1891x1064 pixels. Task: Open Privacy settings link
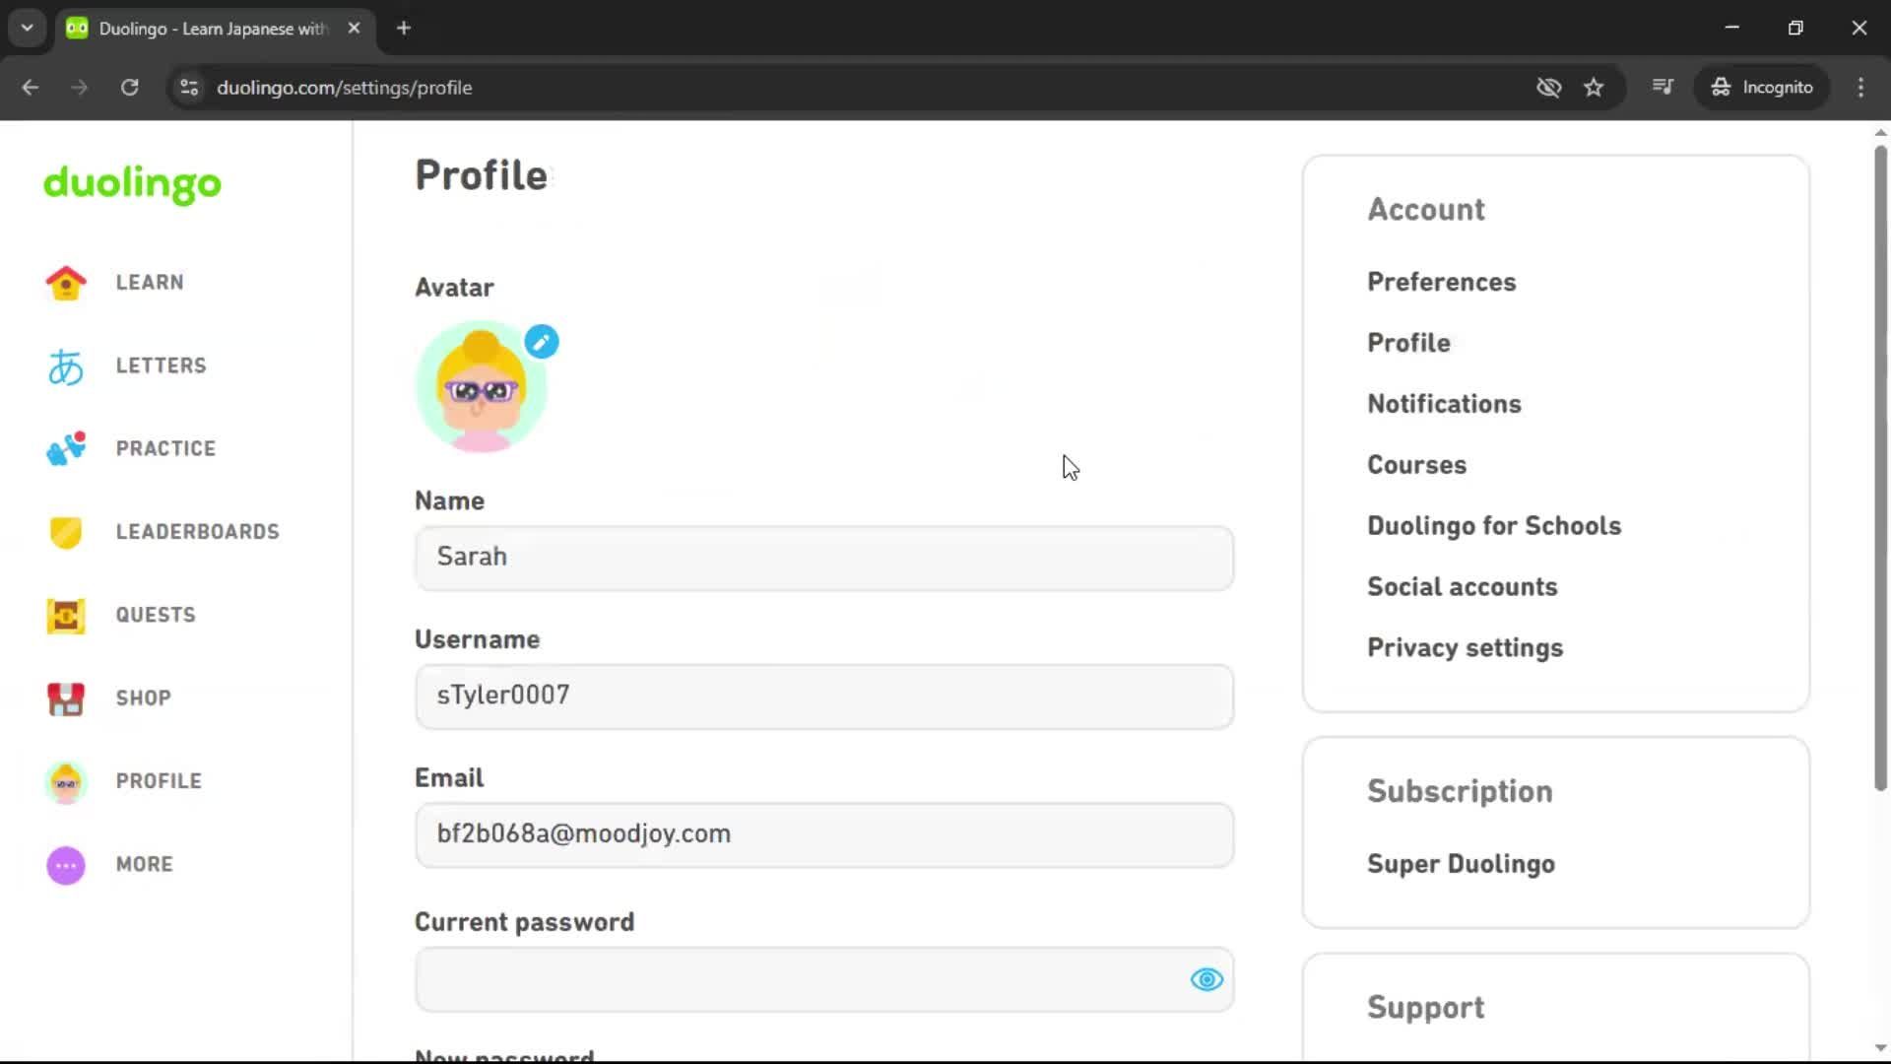tap(1465, 648)
